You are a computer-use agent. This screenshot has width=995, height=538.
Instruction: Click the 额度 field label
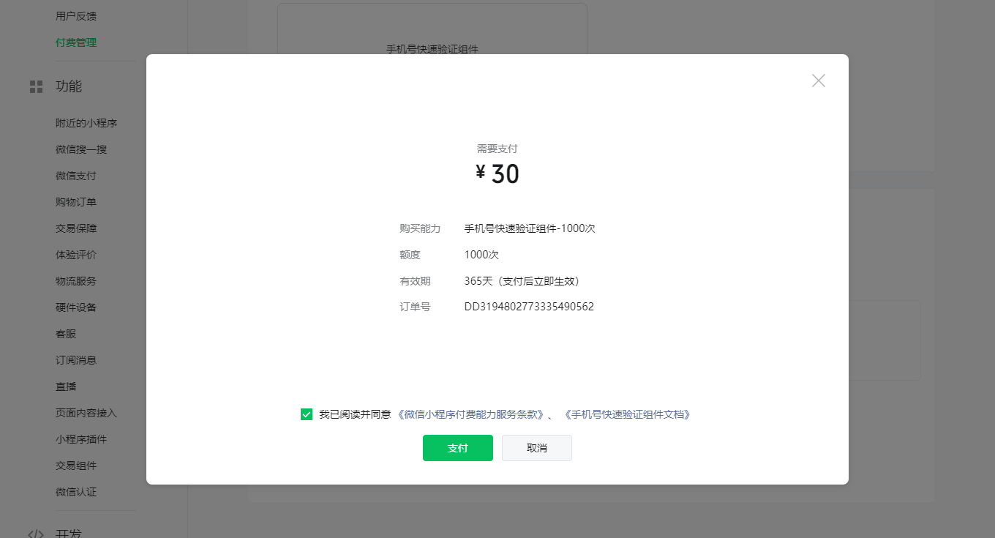(410, 255)
